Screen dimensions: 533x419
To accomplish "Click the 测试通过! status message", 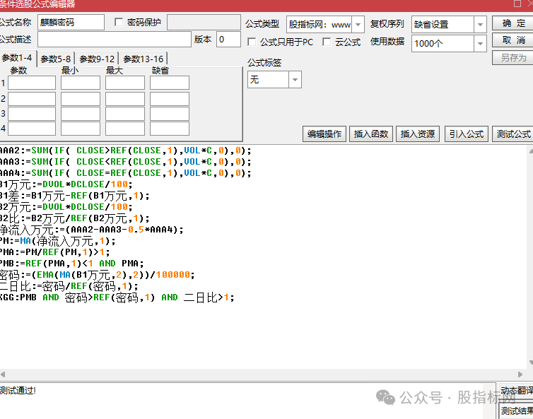I will 18,391.
